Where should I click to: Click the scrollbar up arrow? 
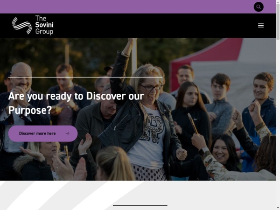click(278, 1)
